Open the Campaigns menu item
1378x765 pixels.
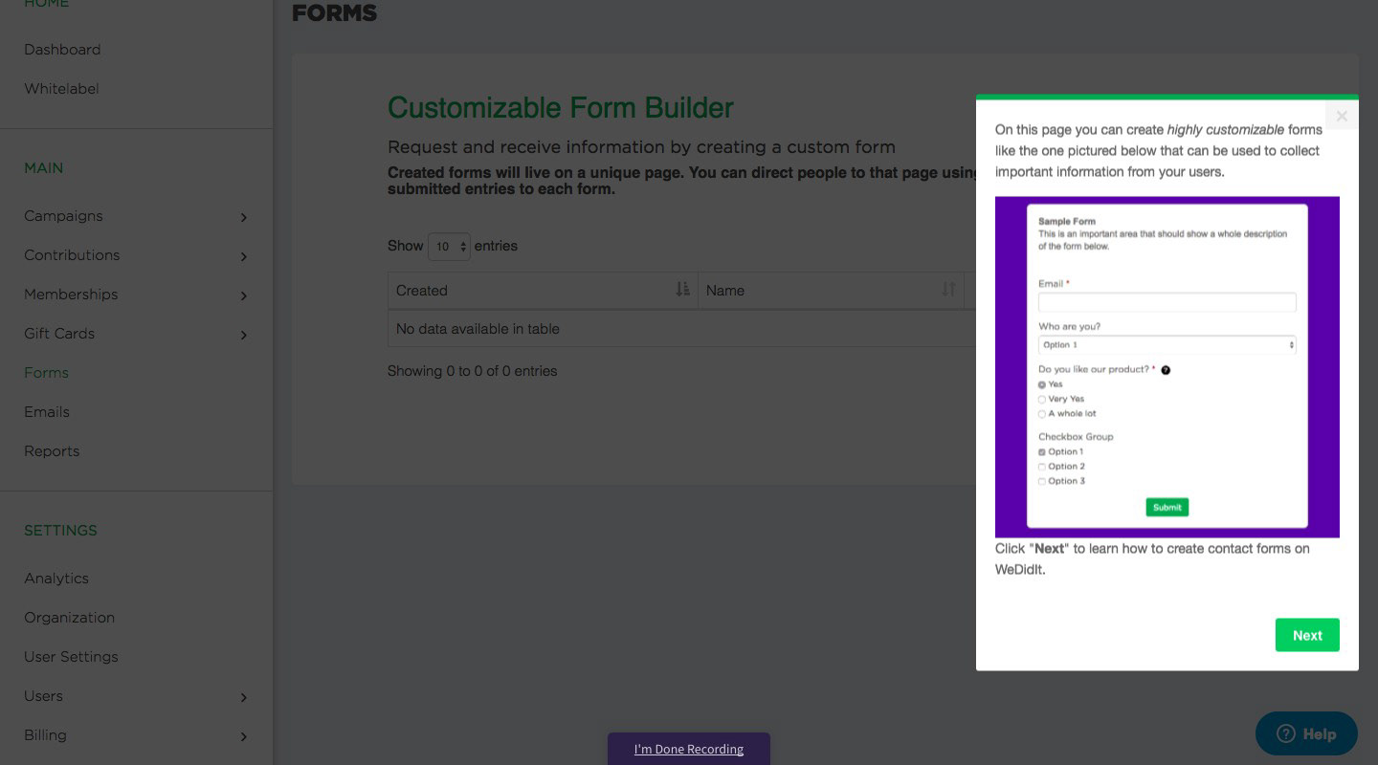pyautogui.click(x=63, y=216)
